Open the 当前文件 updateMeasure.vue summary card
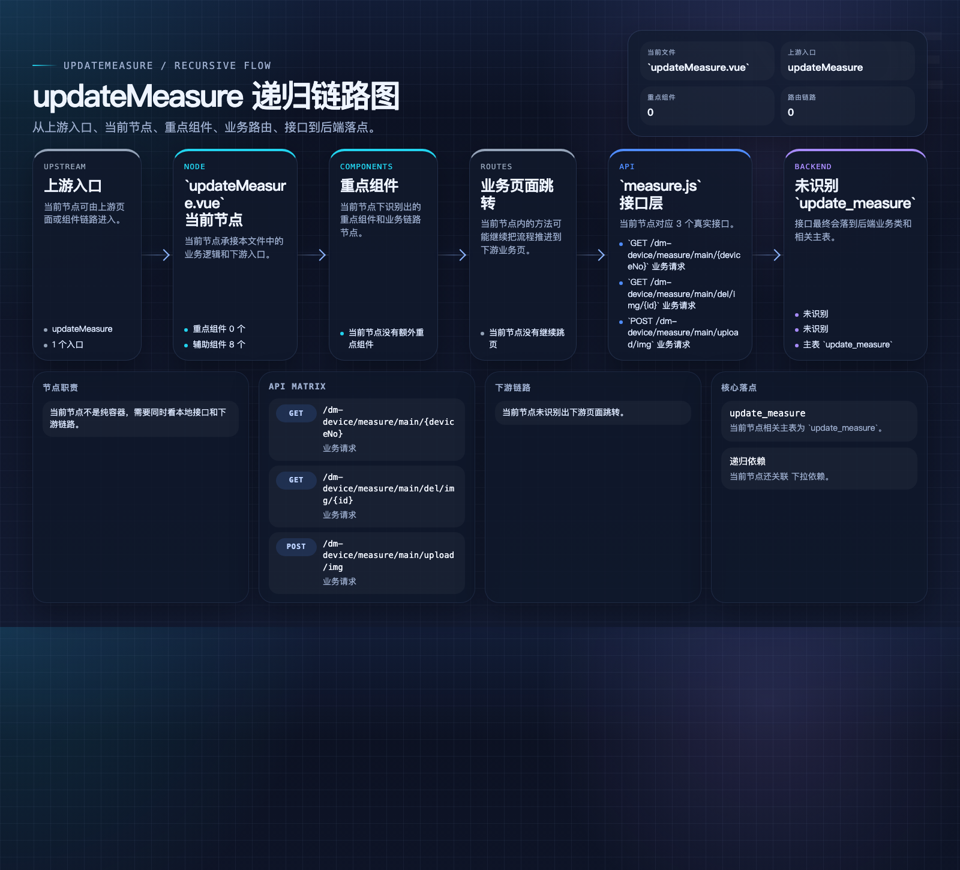The image size is (960, 870). [707, 61]
